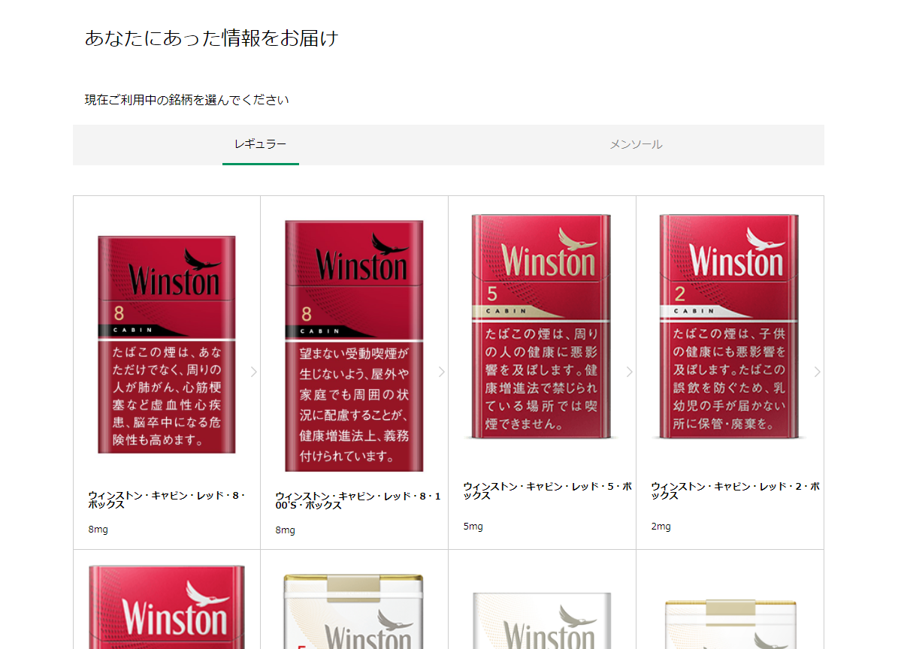Click the 2mg tar label
901x649 pixels.
pyautogui.click(x=661, y=527)
